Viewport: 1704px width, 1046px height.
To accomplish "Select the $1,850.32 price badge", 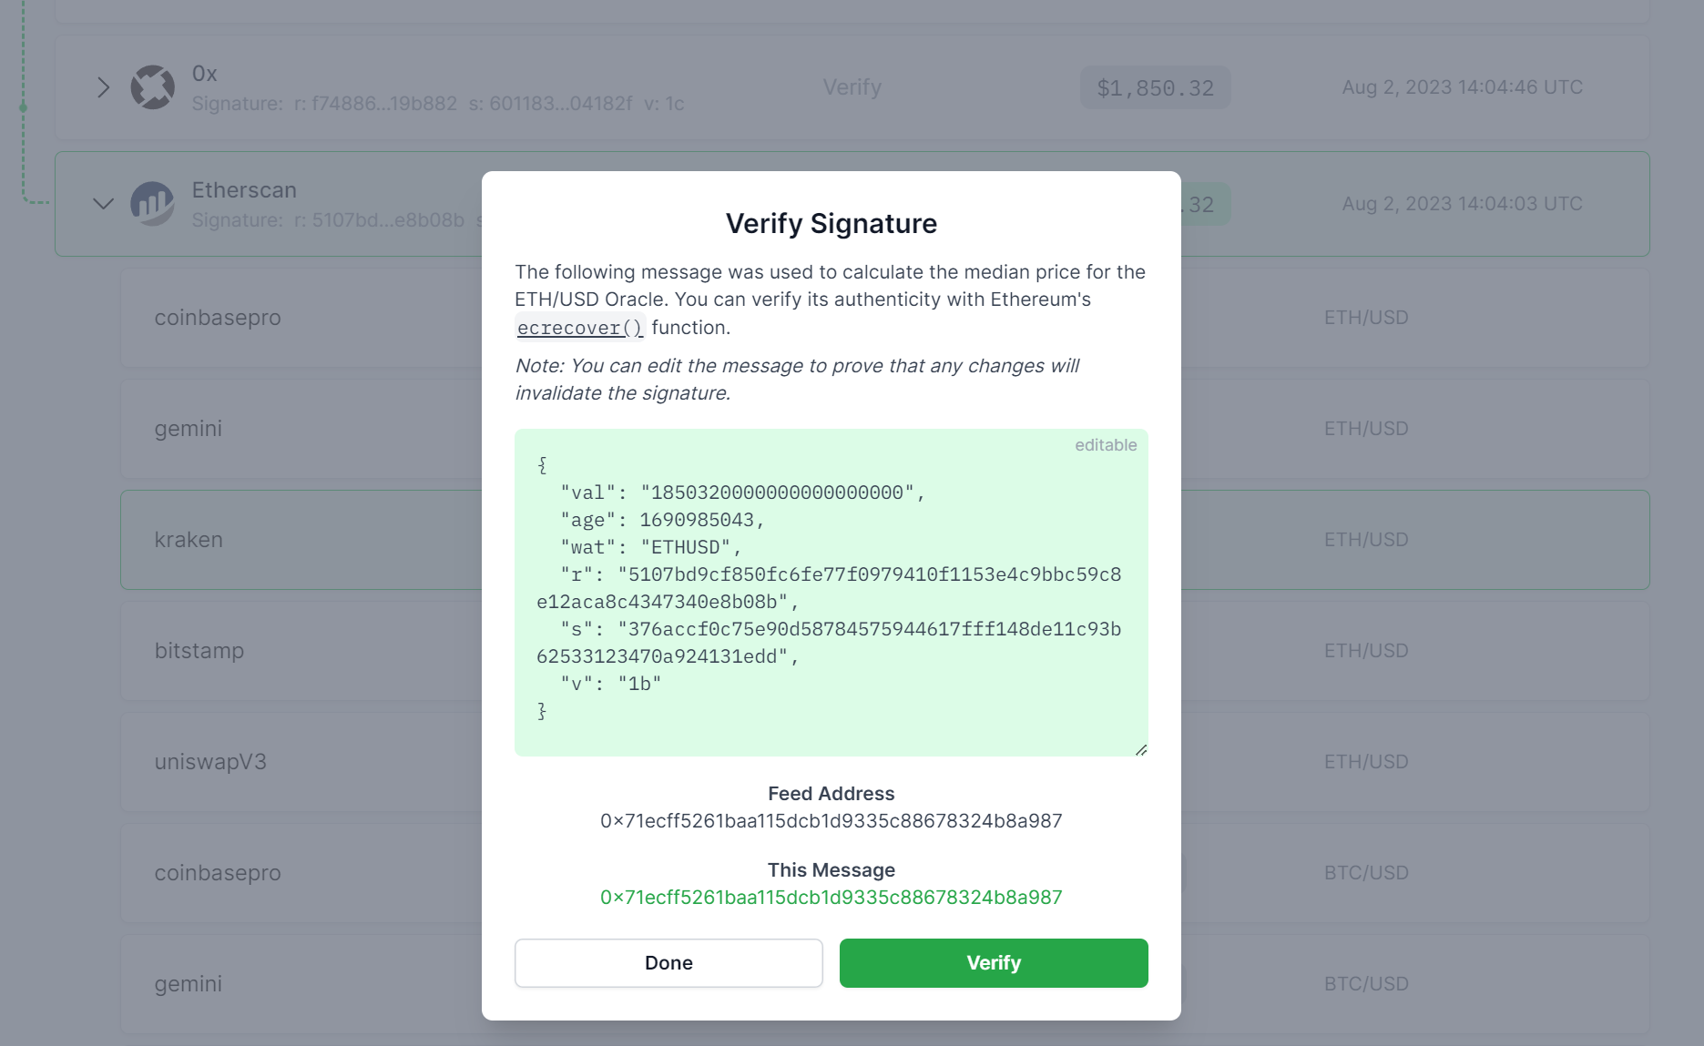I will (x=1156, y=87).
